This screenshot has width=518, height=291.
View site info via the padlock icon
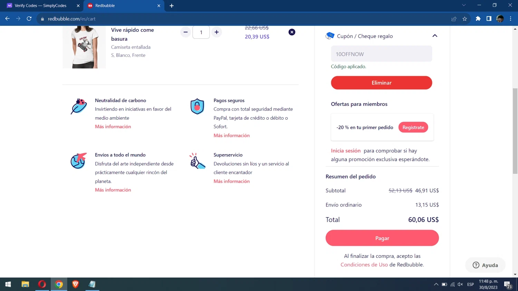pos(42,19)
